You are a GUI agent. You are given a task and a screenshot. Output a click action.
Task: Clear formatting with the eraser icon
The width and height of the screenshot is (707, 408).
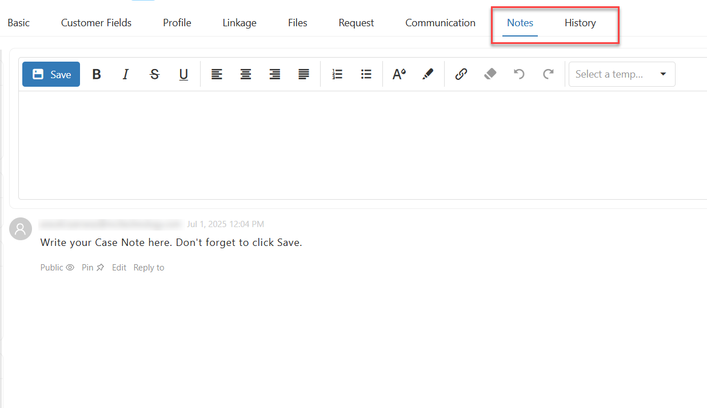[x=490, y=74]
